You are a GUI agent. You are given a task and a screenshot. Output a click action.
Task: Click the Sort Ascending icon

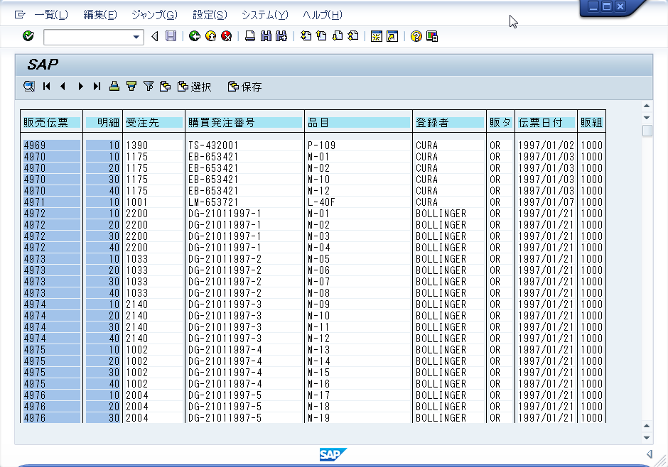[x=114, y=87]
